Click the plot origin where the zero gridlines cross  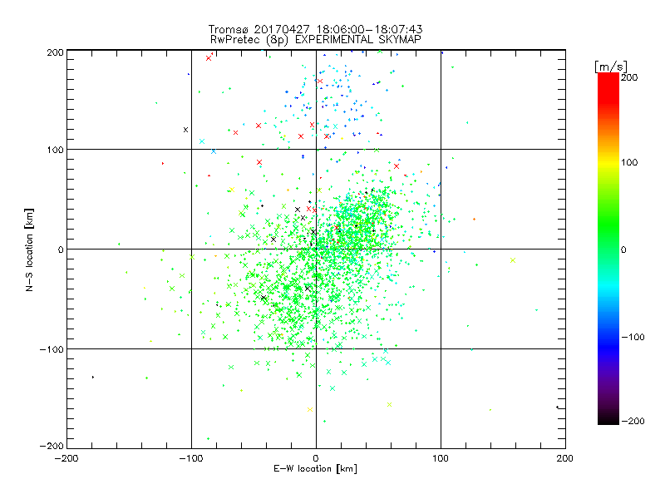tap(316, 249)
